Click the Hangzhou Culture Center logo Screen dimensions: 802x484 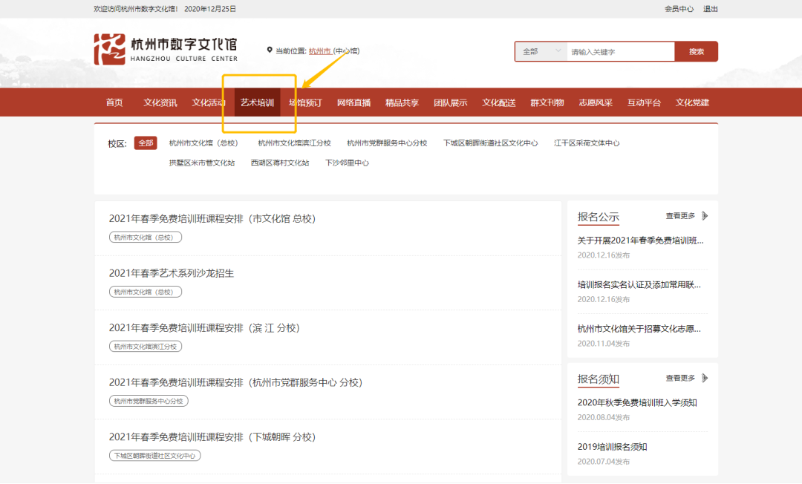(x=166, y=50)
